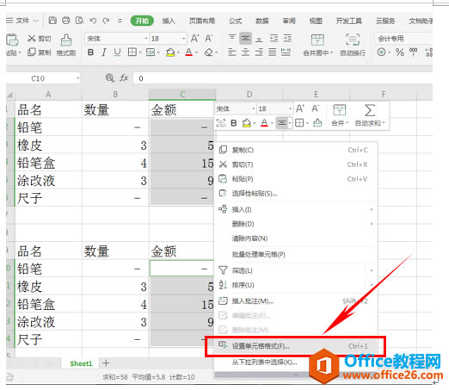Choose 插入批注(M) in context menu
449x390 pixels.
pos(296,301)
